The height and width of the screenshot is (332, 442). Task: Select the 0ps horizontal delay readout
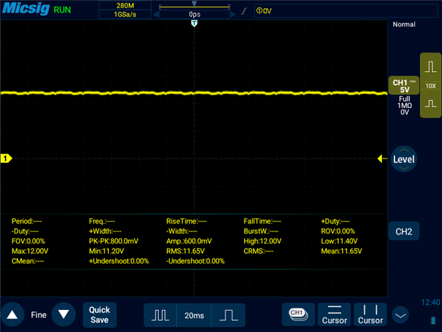pyautogui.click(x=195, y=15)
